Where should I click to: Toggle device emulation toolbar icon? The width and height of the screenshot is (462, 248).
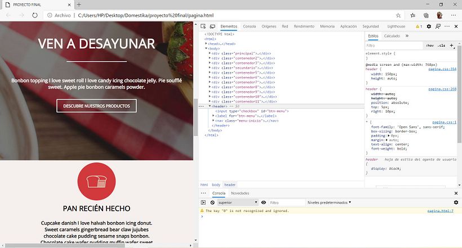coord(212,26)
